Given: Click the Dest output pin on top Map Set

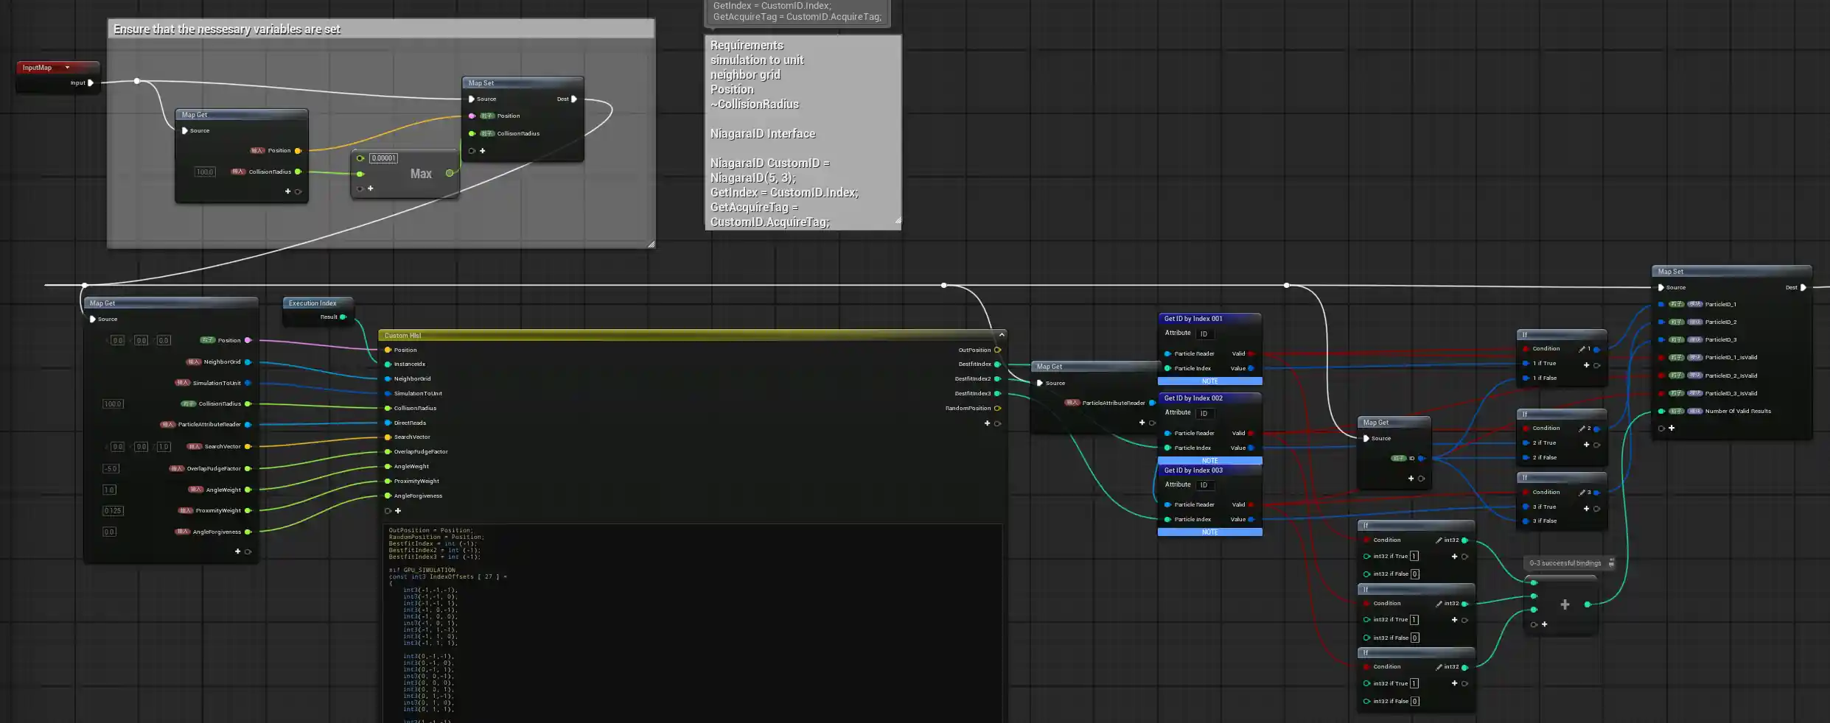Looking at the screenshot, I should (574, 99).
